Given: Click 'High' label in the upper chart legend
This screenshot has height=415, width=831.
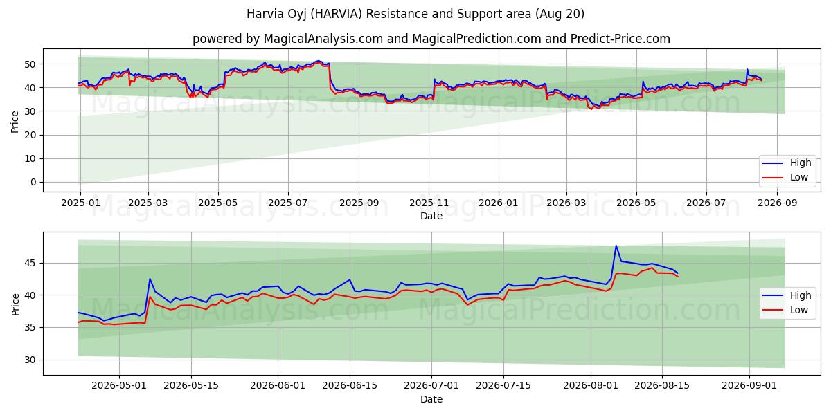Looking at the screenshot, I should [x=801, y=163].
